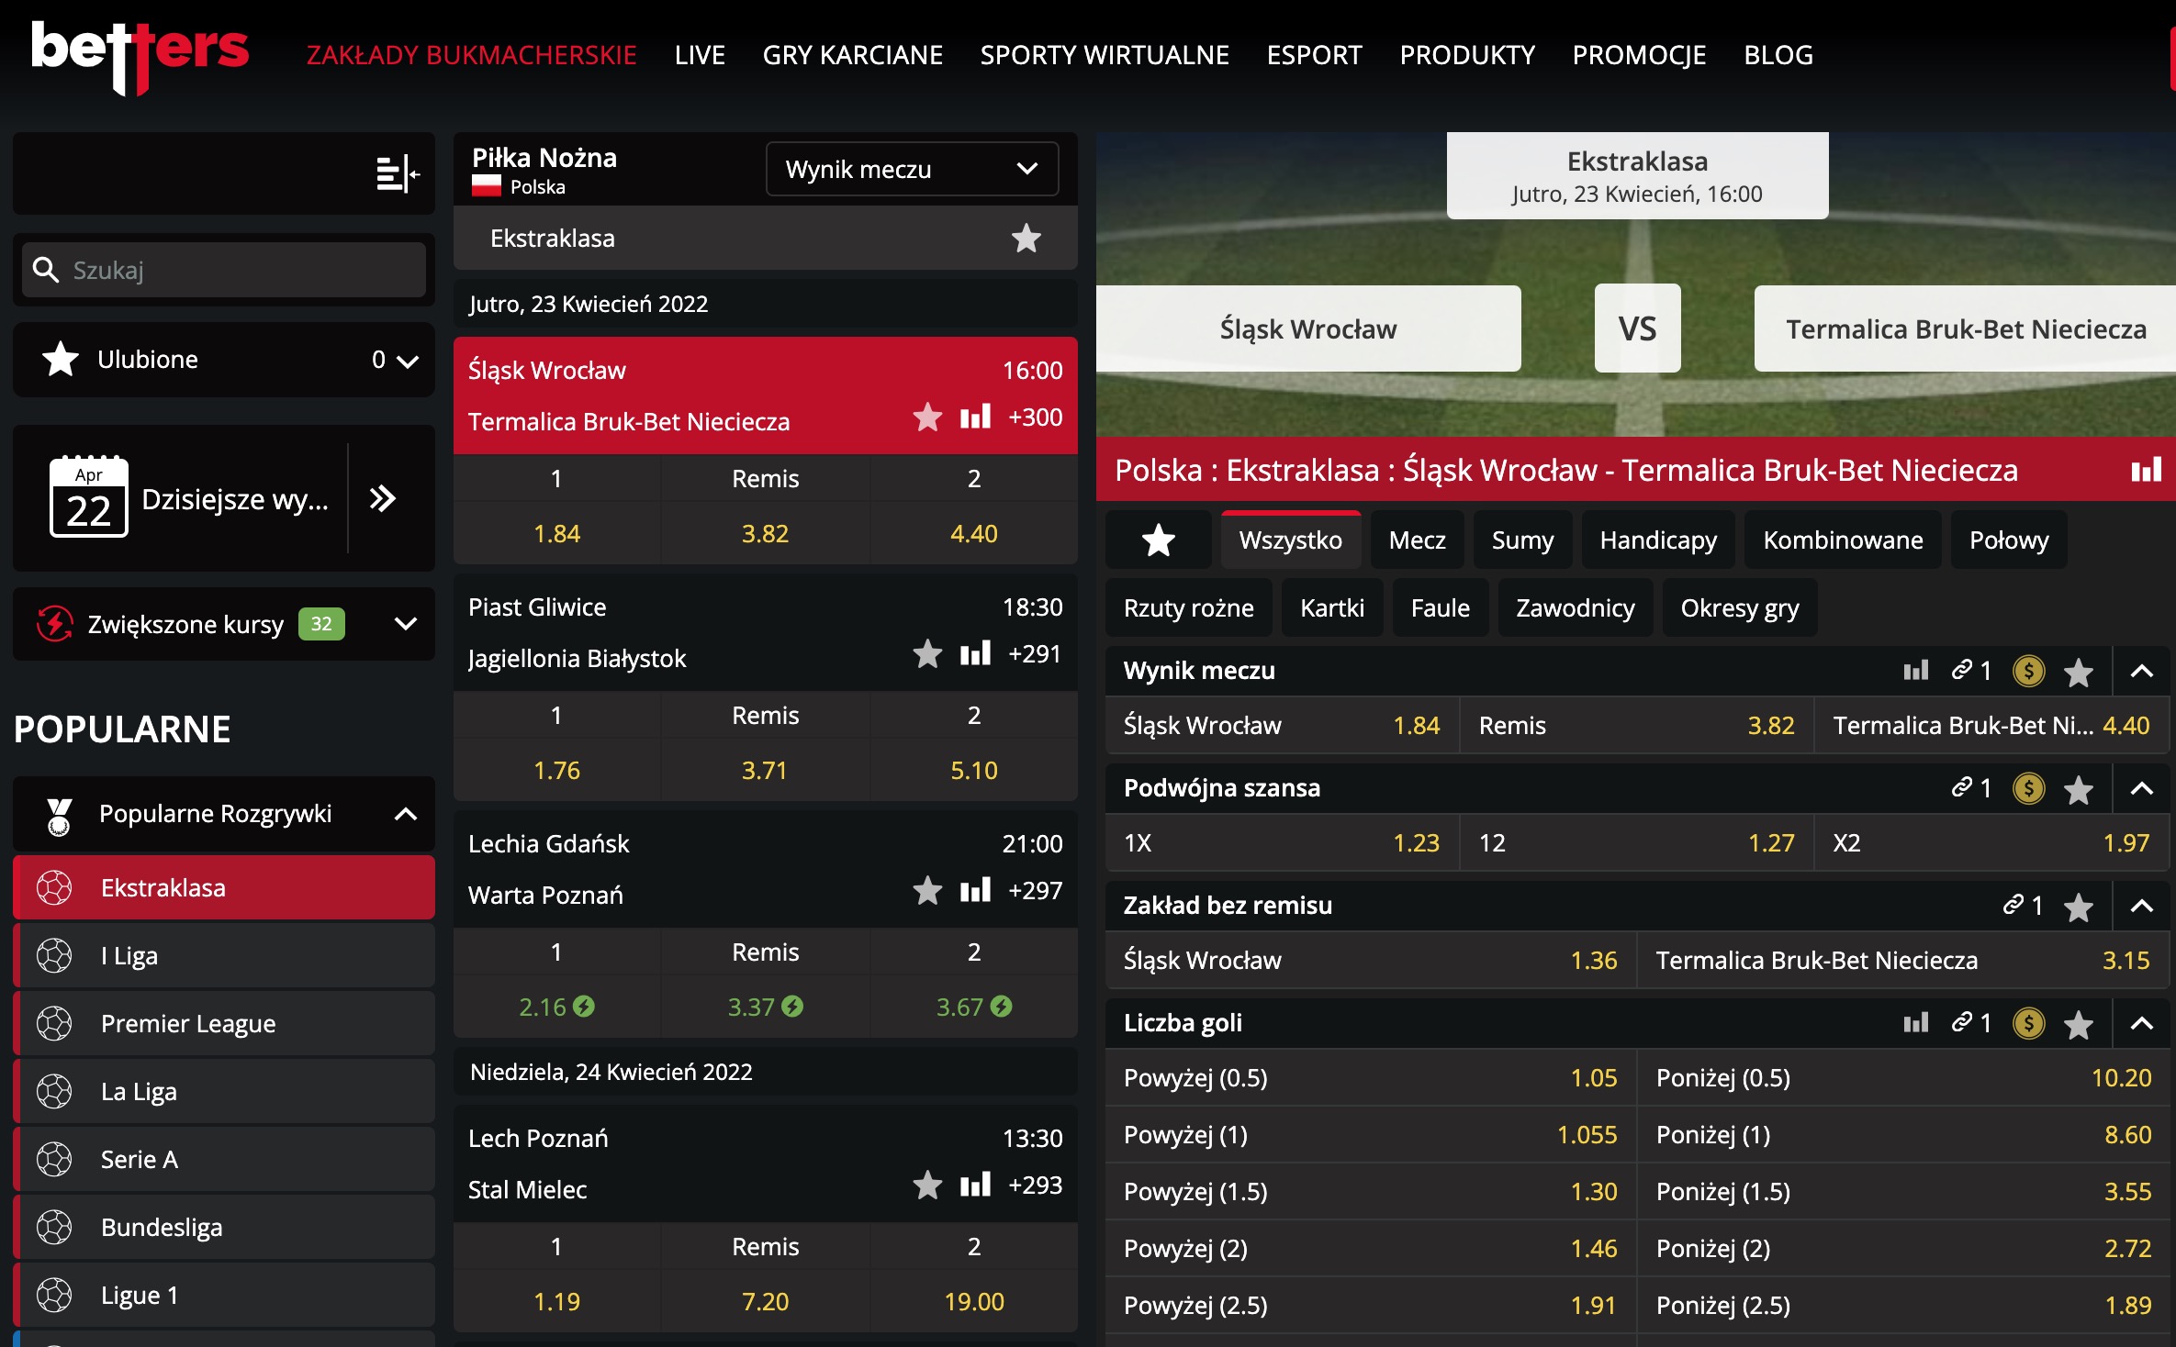
Task: Click statistics icon in match header bar
Action: [x=2146, y=471]
